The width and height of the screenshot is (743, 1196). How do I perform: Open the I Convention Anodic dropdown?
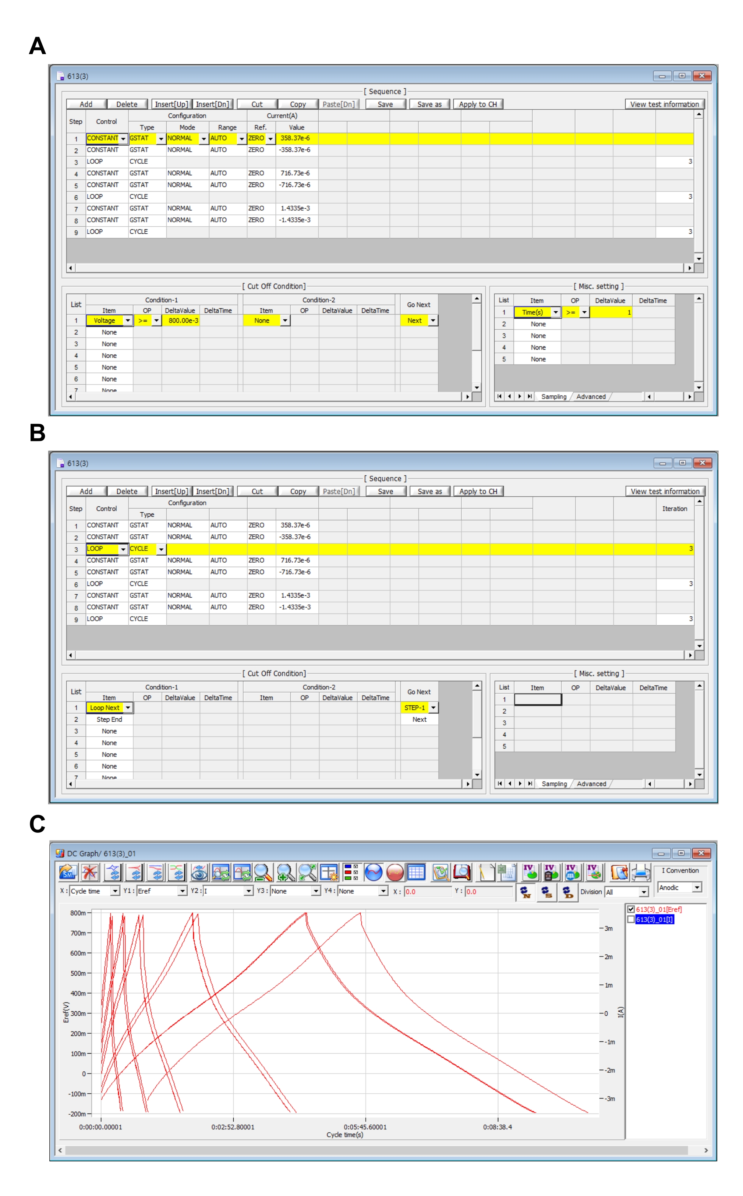click(697, 887)
